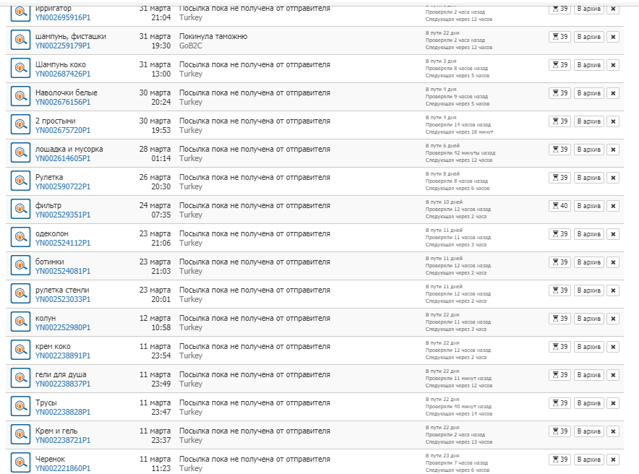Click the hourglass 40 button for фильтр
The width and height of the screenshot is (639, 474).
(559, 206)
